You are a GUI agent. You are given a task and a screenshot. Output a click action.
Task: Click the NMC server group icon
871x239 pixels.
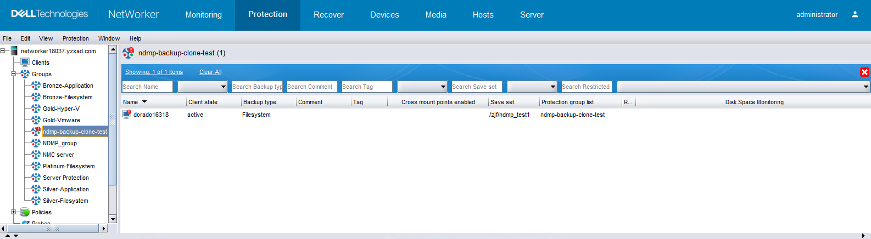tap(36, 155)
